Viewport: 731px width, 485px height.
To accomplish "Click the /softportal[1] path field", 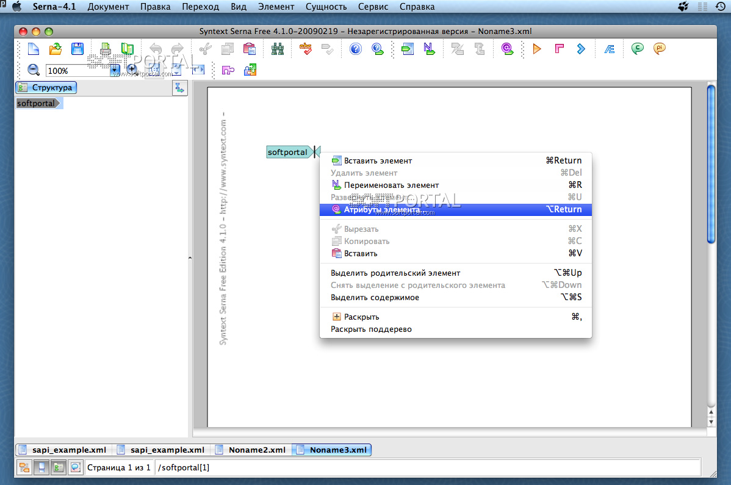I will point(428,467).
